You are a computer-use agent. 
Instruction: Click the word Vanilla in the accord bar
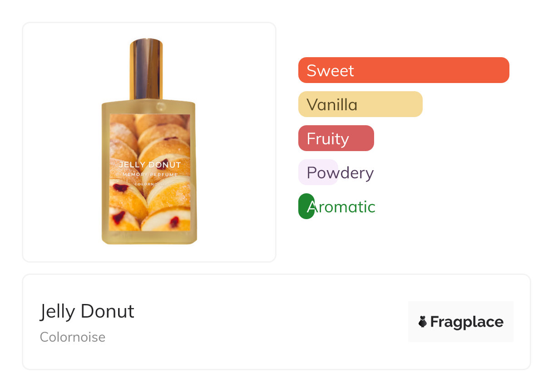click(332, 105)
